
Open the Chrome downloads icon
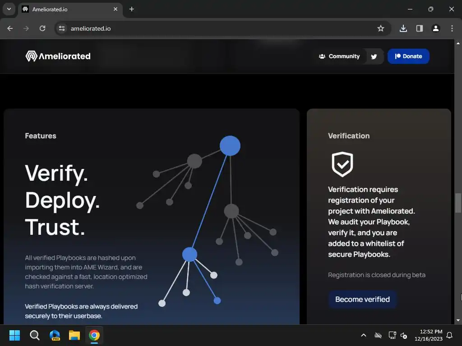pyautogui.click(x=403, y=28)
